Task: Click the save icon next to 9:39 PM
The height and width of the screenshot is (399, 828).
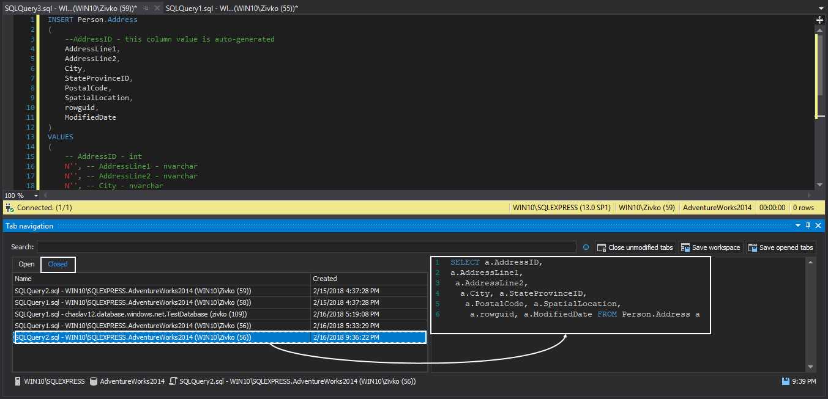Action: click(x=785, y=381)
